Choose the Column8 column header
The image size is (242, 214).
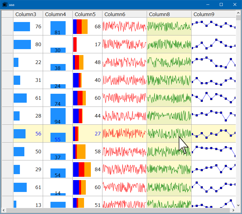[169, 14]
